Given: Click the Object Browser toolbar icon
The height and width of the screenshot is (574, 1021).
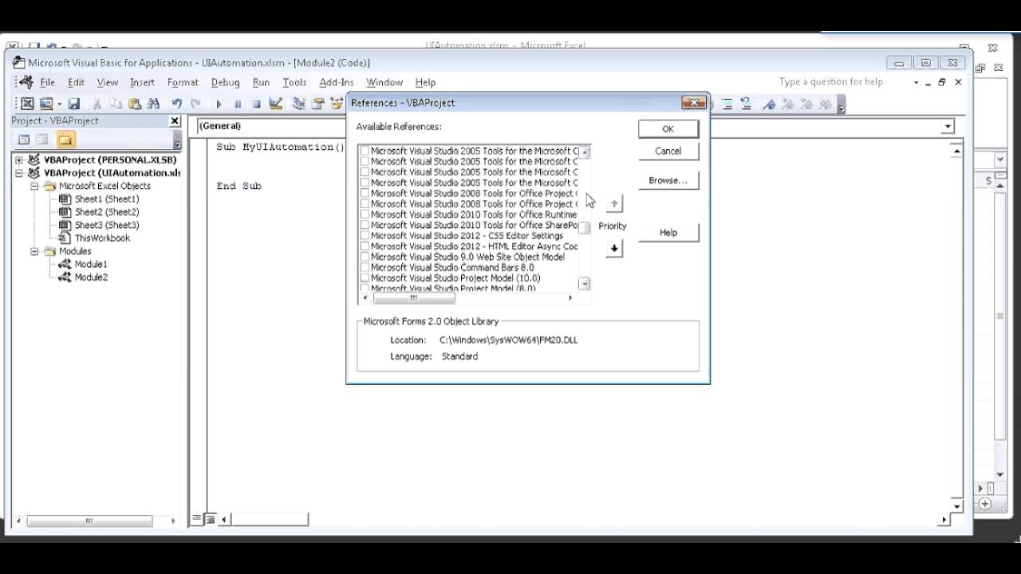Looking at the screenshot, I should (x=337, y=104).
